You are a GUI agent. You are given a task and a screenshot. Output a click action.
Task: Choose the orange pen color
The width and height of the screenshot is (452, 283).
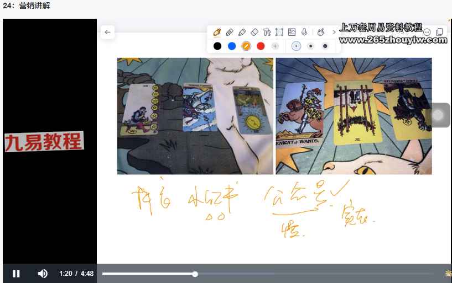click(246, 46)
